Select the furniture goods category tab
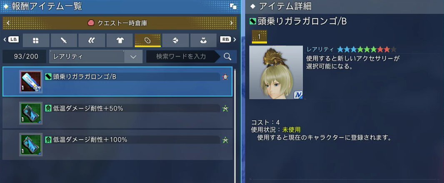This screenshot has width=444, height=183. point(204,40)
